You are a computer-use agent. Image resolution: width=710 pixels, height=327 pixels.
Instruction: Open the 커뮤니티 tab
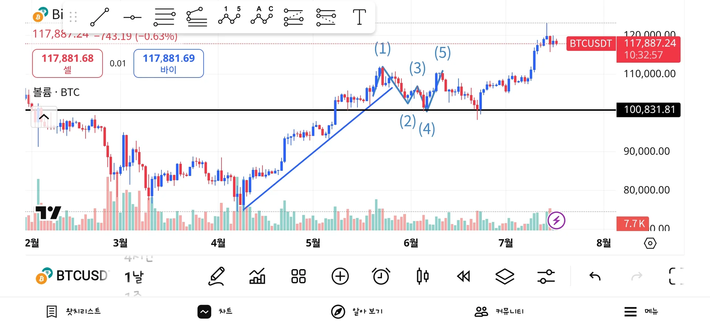pos(499,311)
